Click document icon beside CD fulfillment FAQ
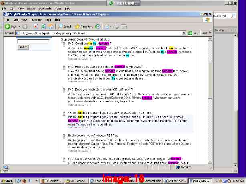The image size is (246, 184). (x=64, y=90)
